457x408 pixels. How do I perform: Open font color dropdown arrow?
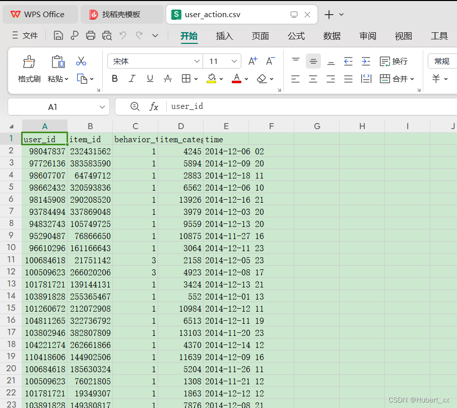click(x=246, y=79)
